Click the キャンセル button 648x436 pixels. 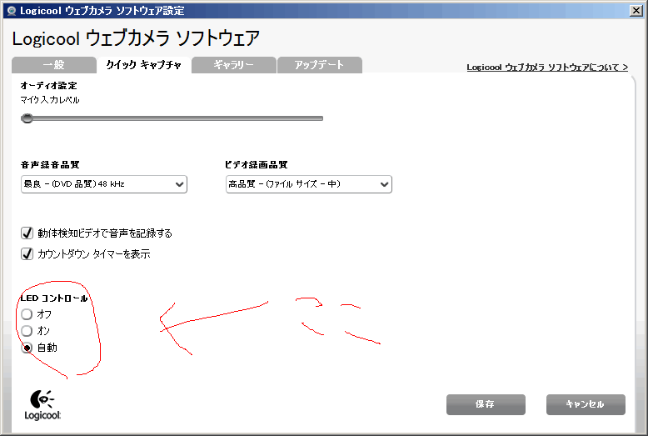pos(586,404)
